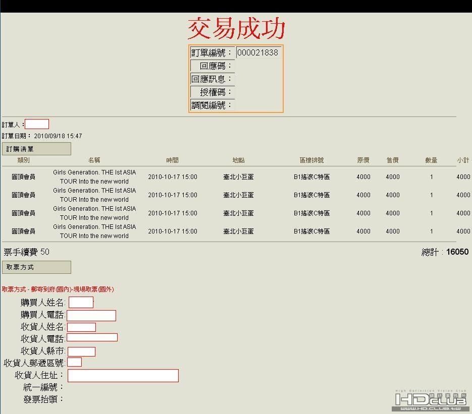This screenshot has width=472, height=414.
Task: Click the 數量 column header
Action: coord(431,160)
